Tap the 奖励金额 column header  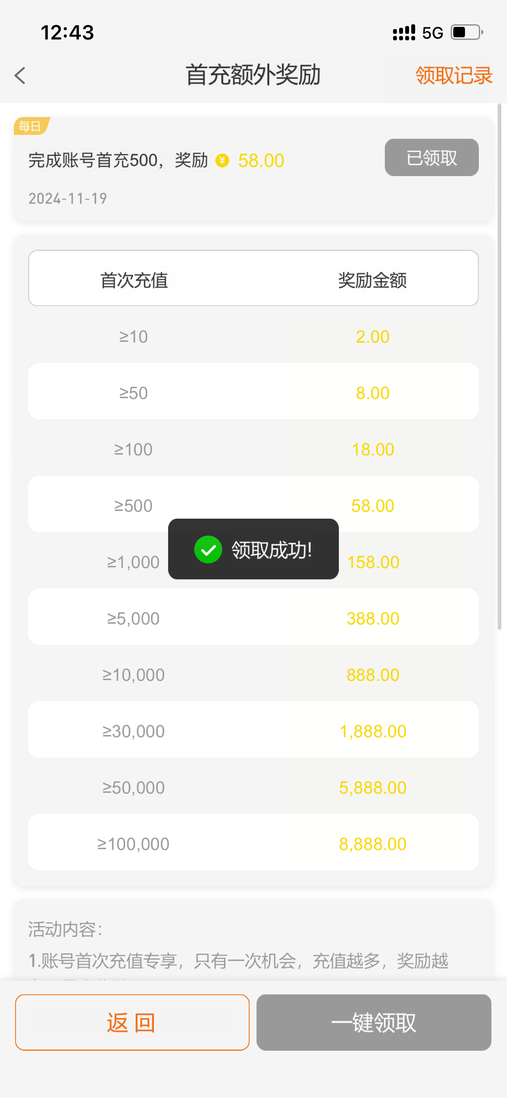(x=372, y=280)
